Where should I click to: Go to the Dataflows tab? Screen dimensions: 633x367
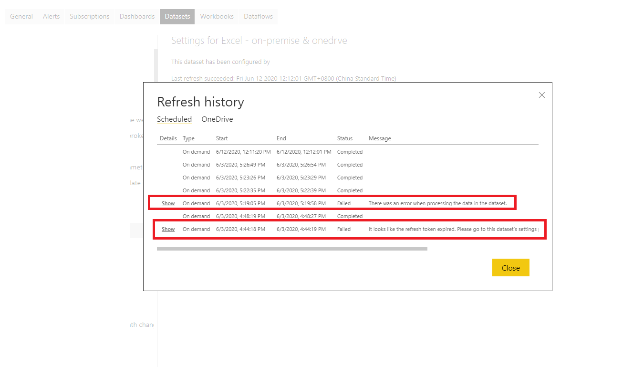point(258,16)
